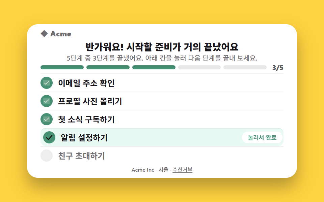Click the 친구 초대하기 label
This screenshot has height=202, width=324.
click(82, 156)
